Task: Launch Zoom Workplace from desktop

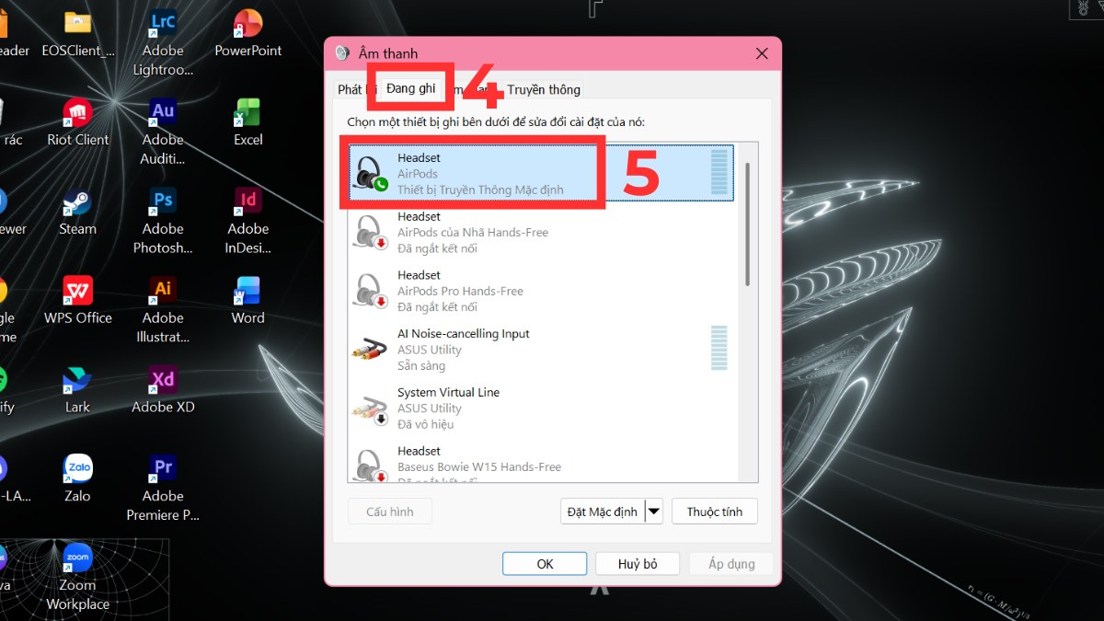Action: pyautogui.click(x=78, y=579)
